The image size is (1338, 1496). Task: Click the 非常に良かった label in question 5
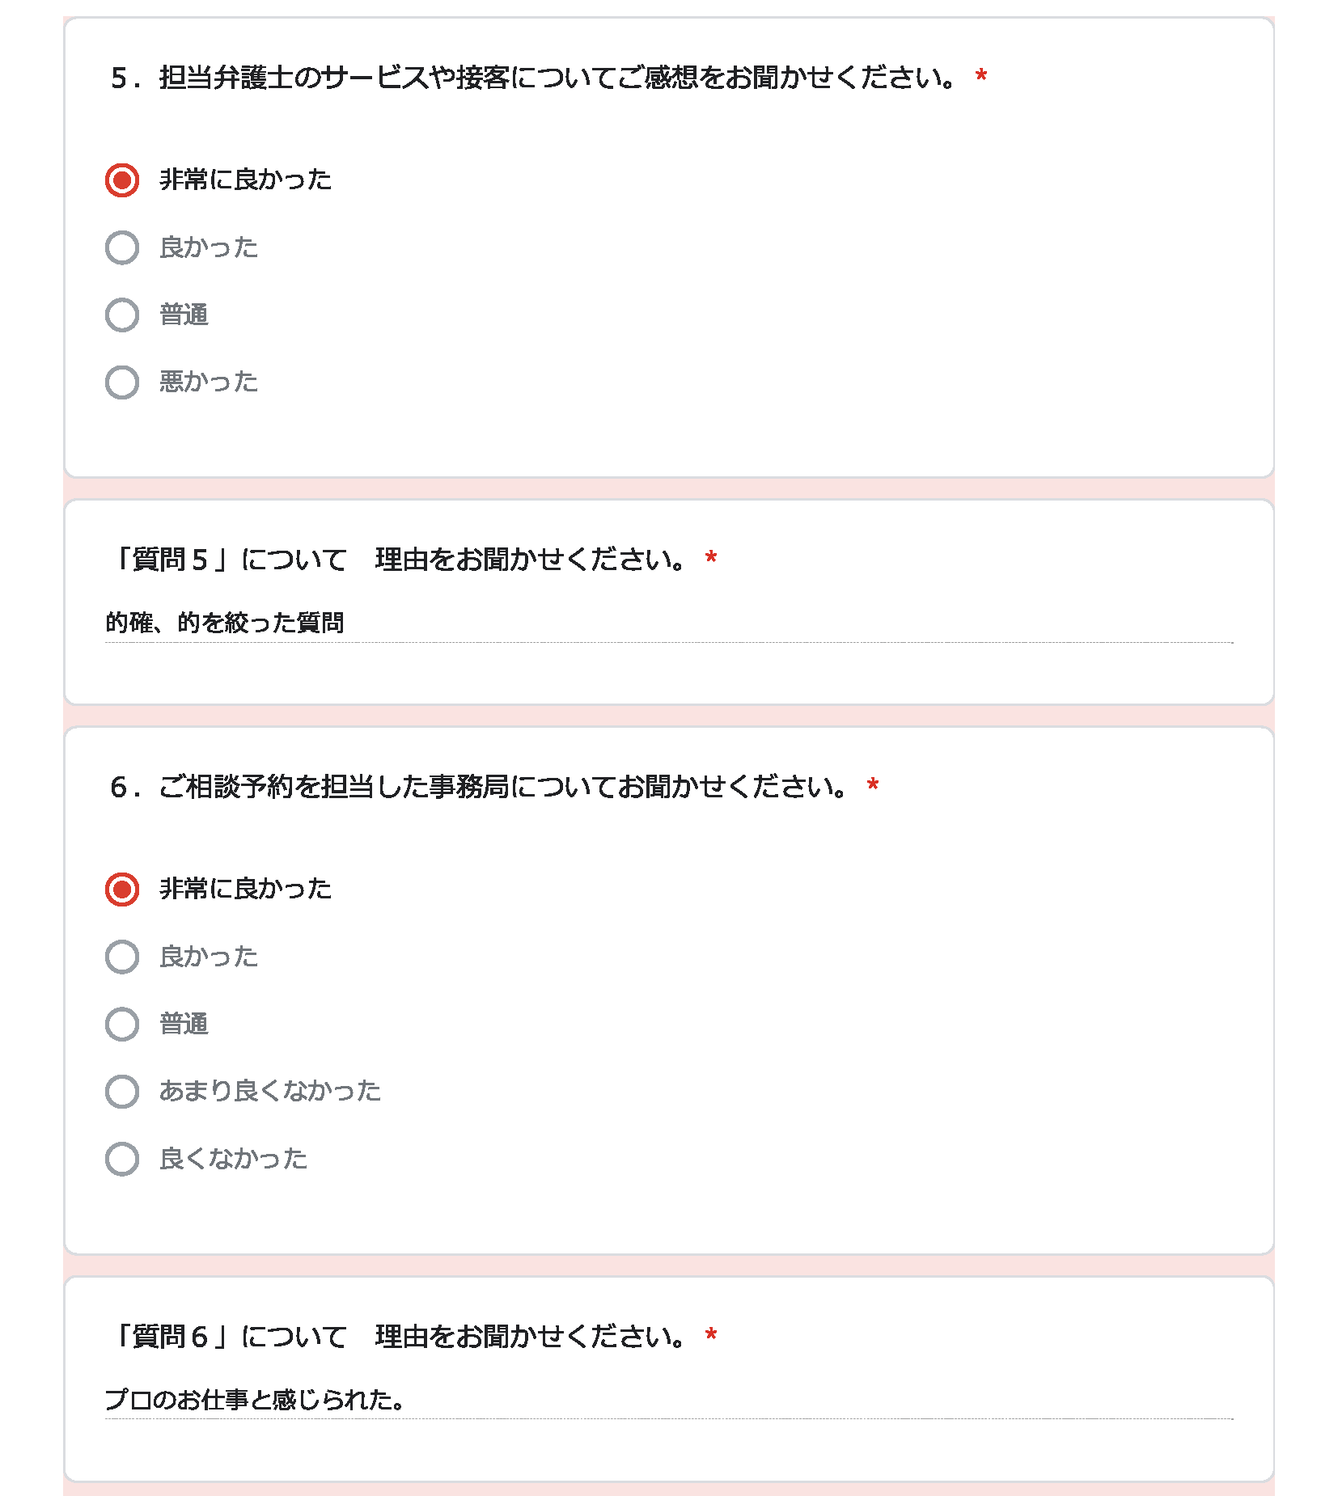pos(246,180)
